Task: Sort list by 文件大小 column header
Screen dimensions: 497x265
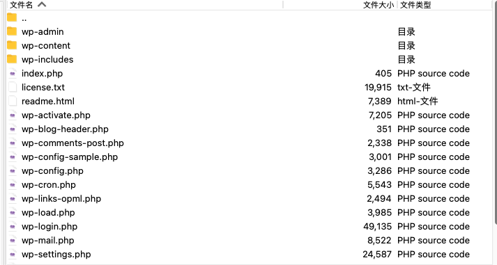Action: 379,5
